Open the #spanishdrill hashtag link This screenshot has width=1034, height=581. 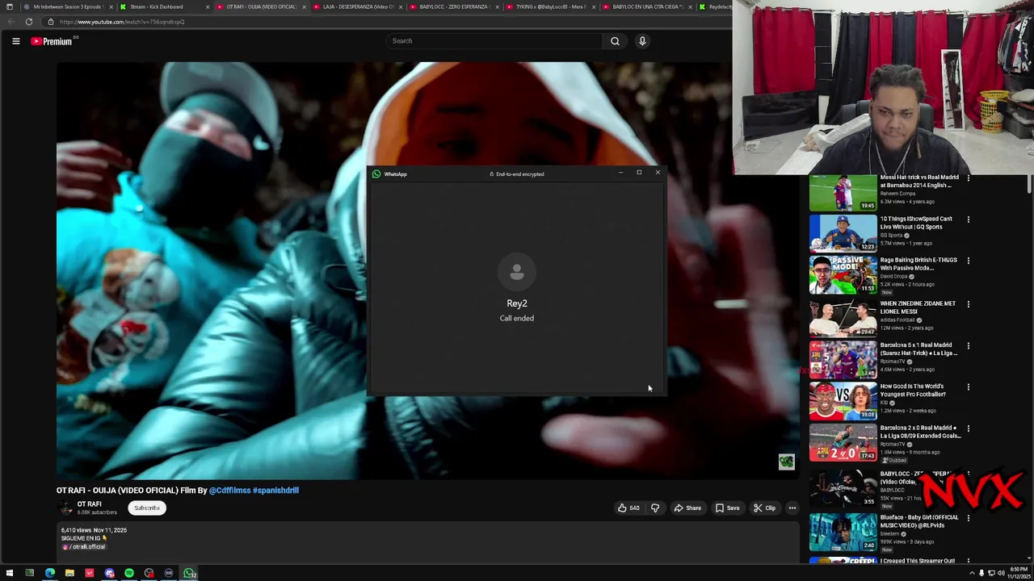[x=276, y=491]
